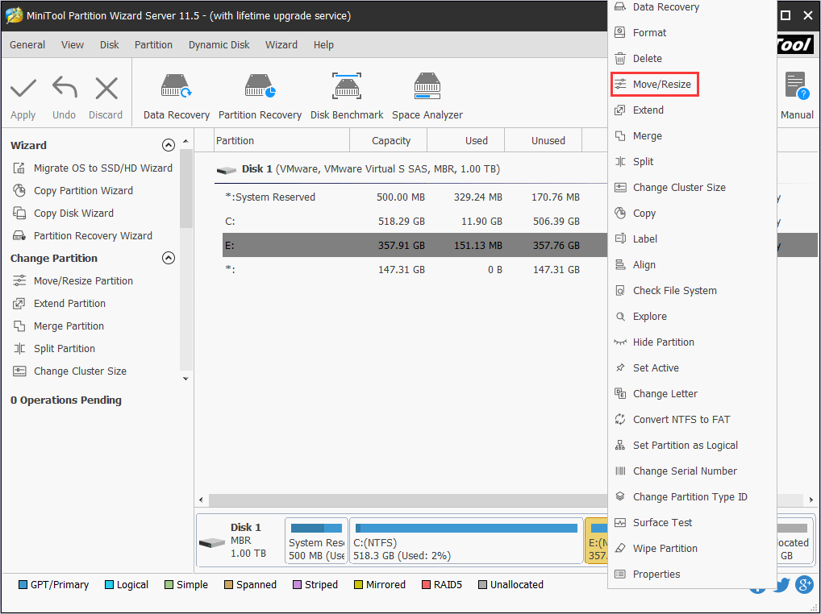821x614 pixels.
Task: Select Move/Resize Partition in sidebar
Action: click(73, 281)
